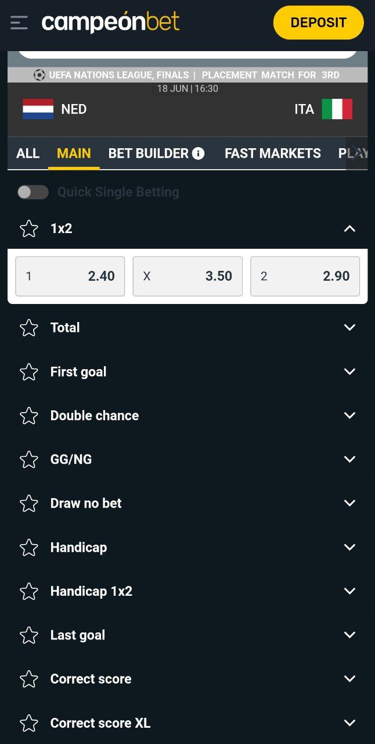Collapse the 1x2 market section

[349, 228]
